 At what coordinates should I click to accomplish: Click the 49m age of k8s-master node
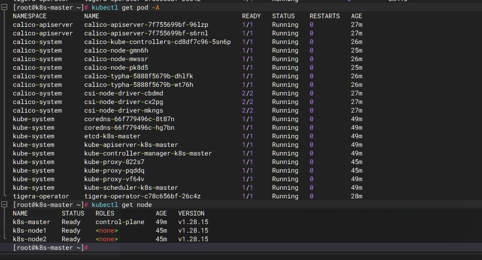click(x=162, y=222)
